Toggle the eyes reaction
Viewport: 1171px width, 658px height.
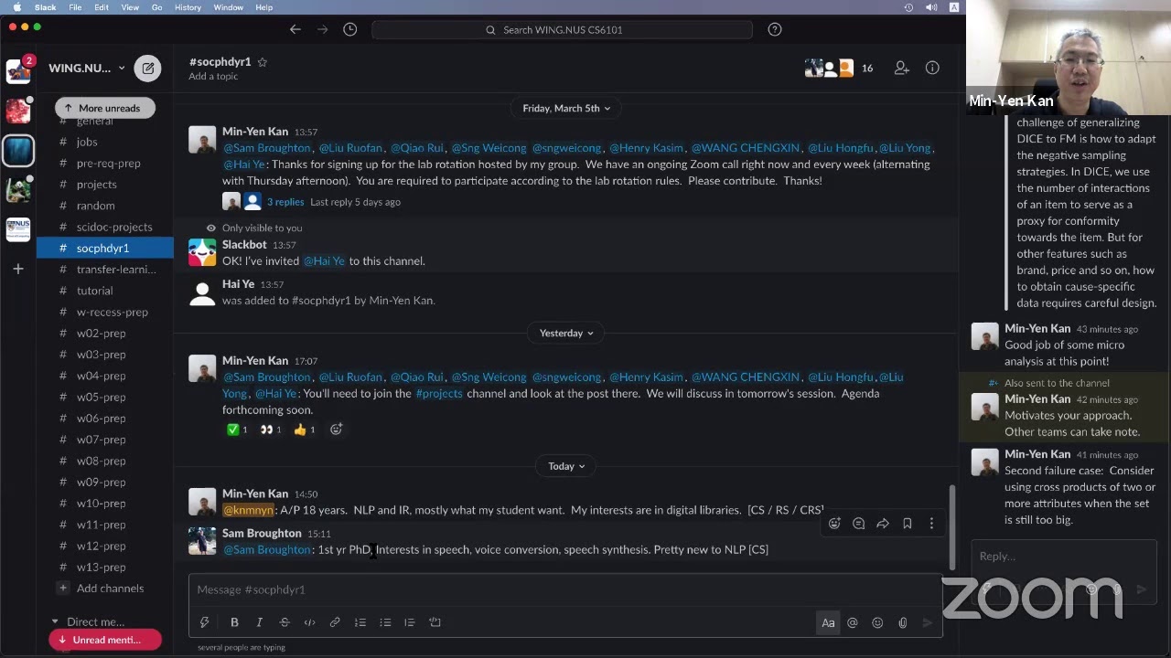click(271, 430)
